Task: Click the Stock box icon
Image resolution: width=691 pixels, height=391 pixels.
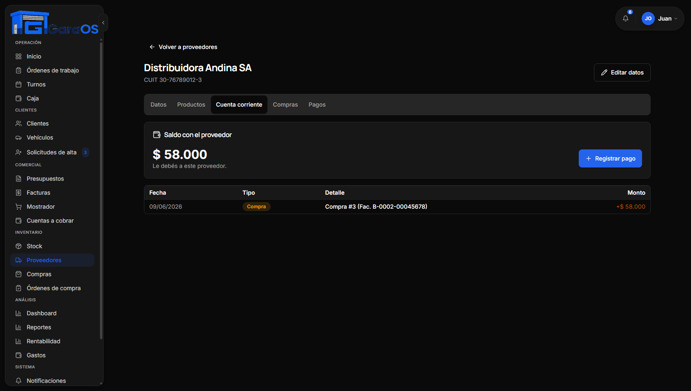Action: 19,246
